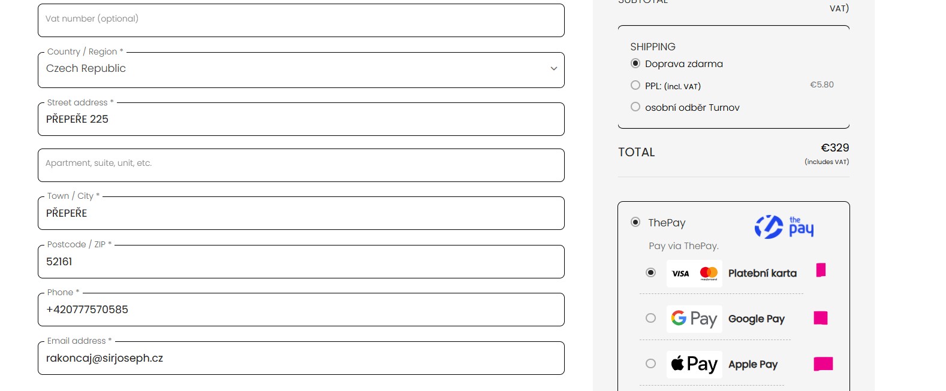
Task: Choose PPL shipping for €5.80
Action: (x=635, y=86)
